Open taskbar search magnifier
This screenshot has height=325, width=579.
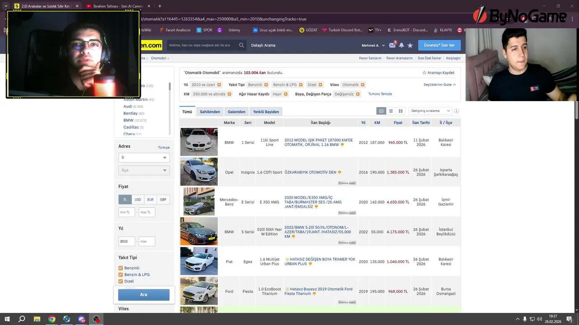tap(22, 319)
